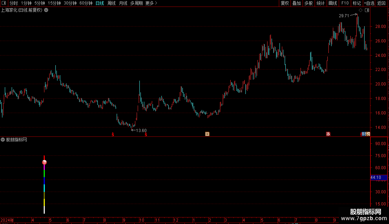389x224 pixels.
Task: Switch to 周线 weekly chart
Action: [x=112, y=3]
